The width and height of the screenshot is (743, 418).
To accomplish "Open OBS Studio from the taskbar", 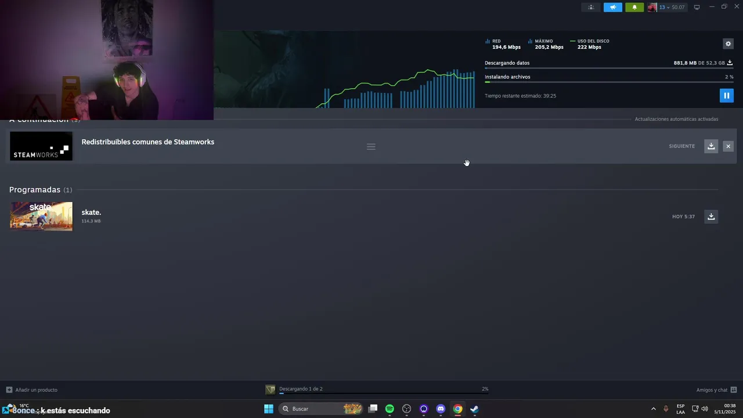I will coord(407,409).
